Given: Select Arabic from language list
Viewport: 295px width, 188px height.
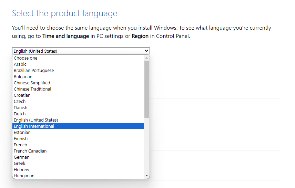Looking at the screenshot, I should tap(78, 64).
